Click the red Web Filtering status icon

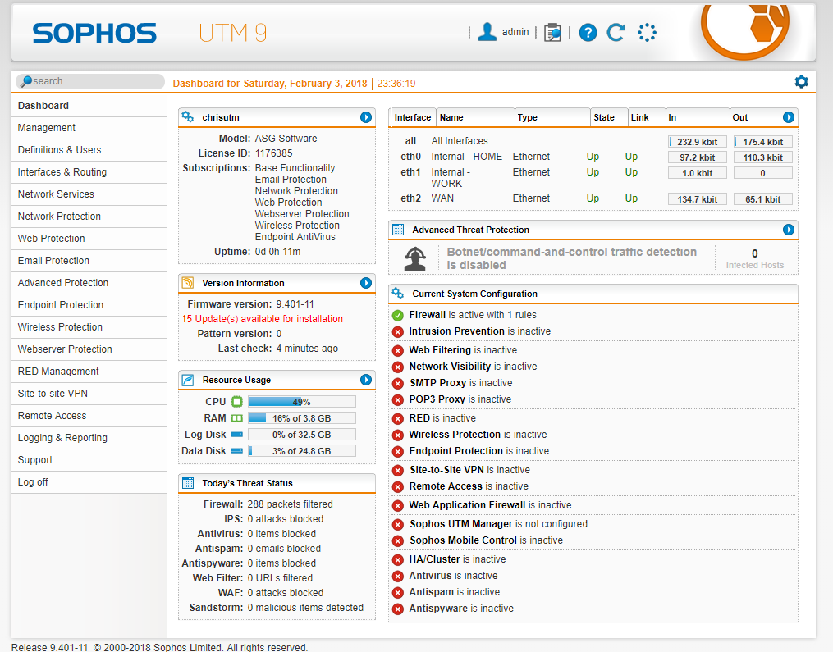click(x=397, y=351)
